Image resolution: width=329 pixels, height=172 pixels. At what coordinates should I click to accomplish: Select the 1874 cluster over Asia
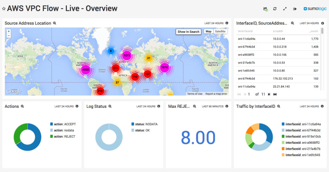point(164,67)
